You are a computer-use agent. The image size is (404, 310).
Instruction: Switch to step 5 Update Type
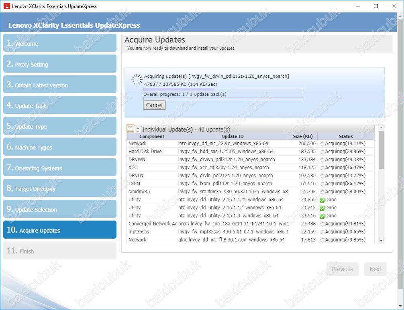tap(60, 126)
